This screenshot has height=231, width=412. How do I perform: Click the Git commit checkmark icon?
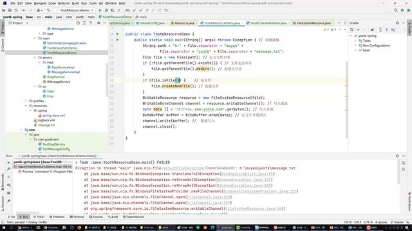(140, 10)
